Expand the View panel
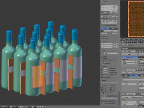144x108 pixels. tap(102, 36)
